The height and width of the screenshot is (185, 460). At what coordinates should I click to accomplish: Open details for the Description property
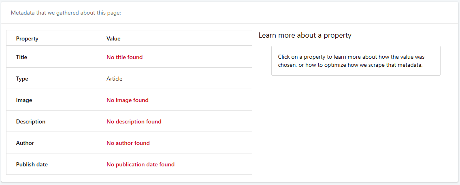pyautogui.click(x=31, y=121)
